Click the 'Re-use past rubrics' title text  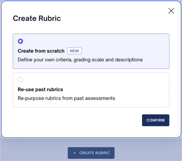tap(40, 89)
